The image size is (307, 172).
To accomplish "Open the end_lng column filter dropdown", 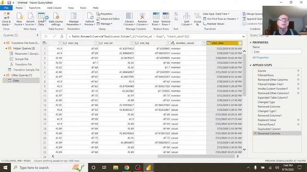I will (168, 43).
